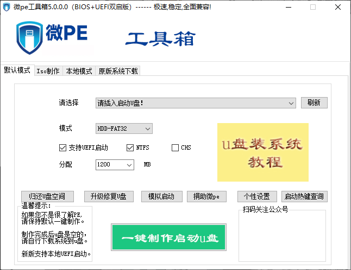
Task: Click the 扫码关注公众号 label
Action: pyautogui.click(x=266, y=209)
